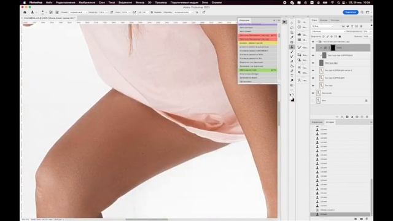Open the Файл menu
Image resolution: width=393 pixels, height=221 pixels.
(49, 2)
